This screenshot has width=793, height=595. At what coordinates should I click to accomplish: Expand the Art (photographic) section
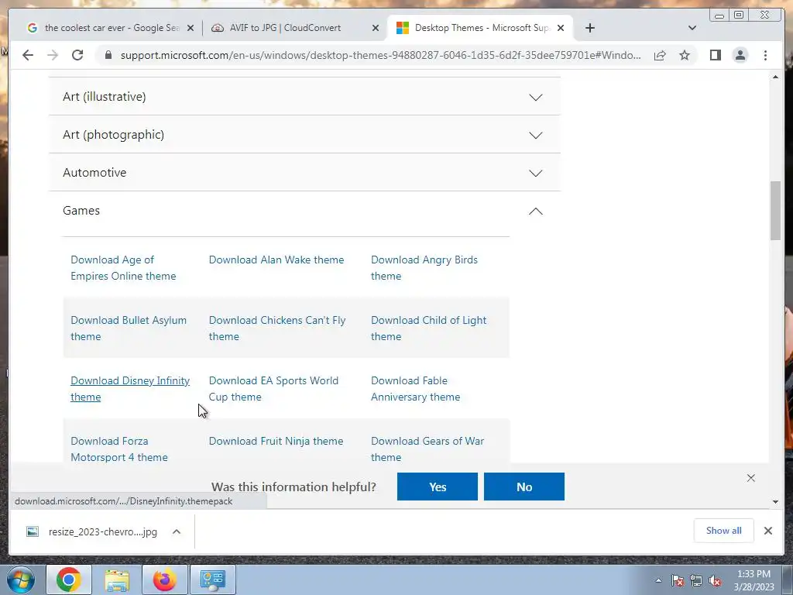[304, 135]
